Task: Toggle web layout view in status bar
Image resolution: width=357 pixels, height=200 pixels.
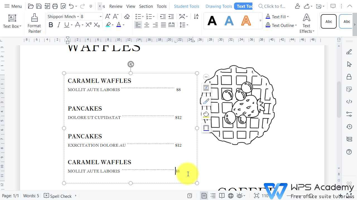Action: [230, 196]
